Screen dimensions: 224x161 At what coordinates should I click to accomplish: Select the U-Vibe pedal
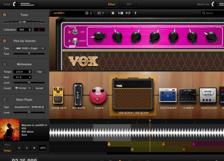click(x=188, y=95)
